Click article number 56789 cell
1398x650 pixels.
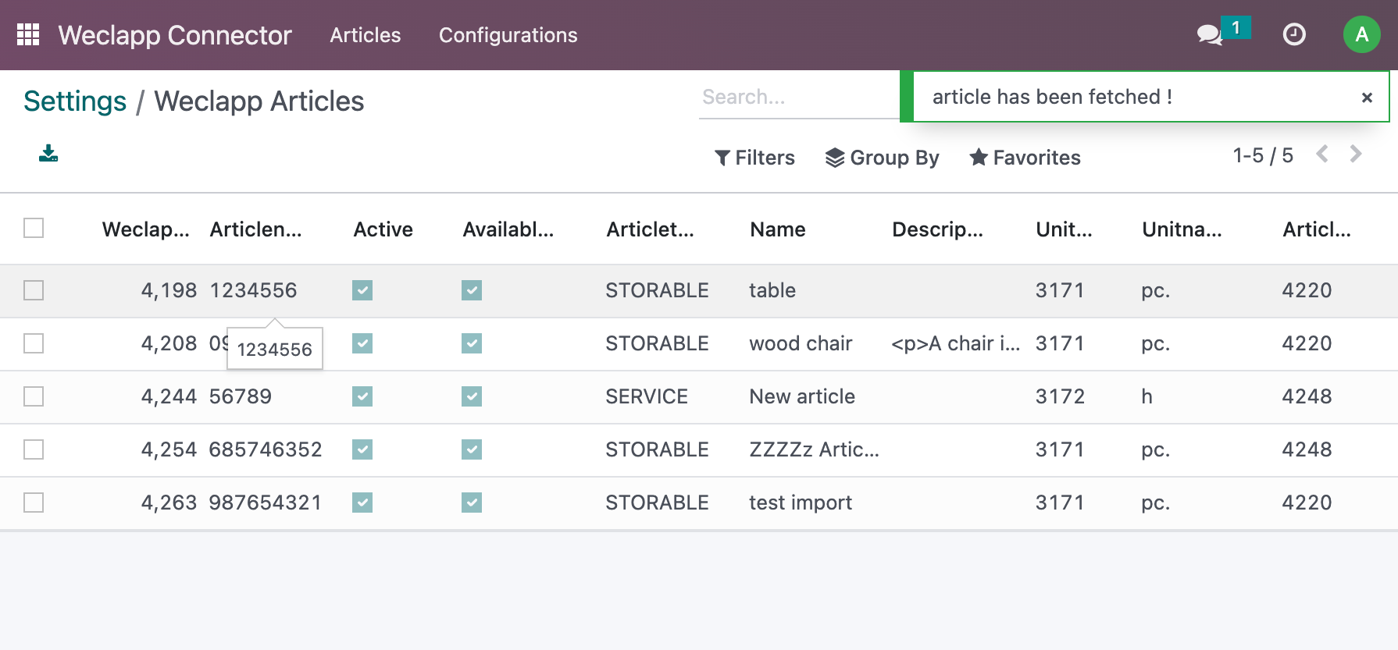coord(241,396)
